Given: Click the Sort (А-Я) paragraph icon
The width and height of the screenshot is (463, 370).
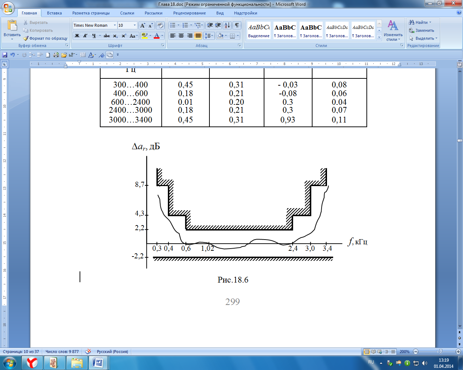Looking at the screenshot, I should (x=227, y=25).
